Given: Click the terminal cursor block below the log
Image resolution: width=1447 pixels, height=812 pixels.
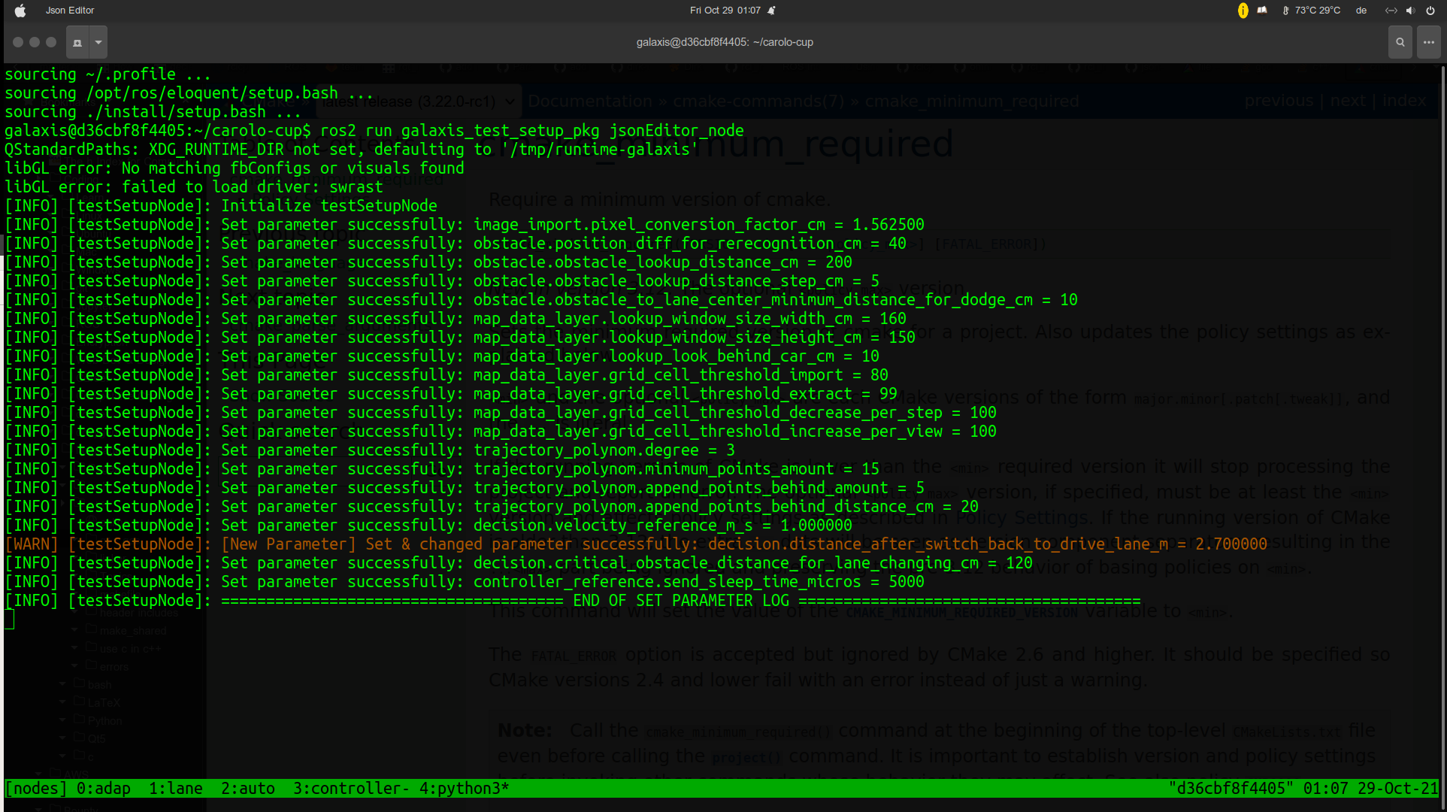Looking at the screenshot, I should click(9, 620).
